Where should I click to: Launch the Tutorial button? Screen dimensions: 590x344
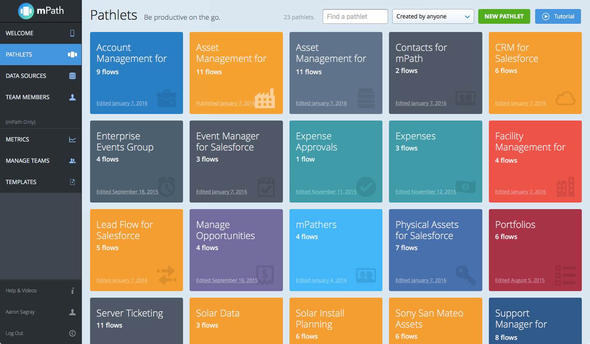558,16
